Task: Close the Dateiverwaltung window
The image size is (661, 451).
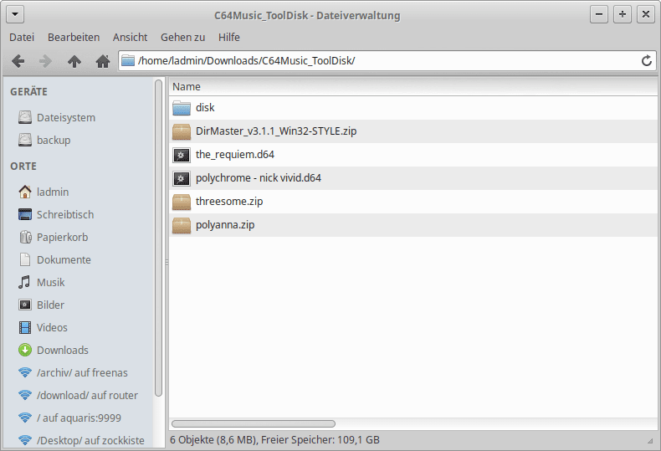Action: click(645, 15)
